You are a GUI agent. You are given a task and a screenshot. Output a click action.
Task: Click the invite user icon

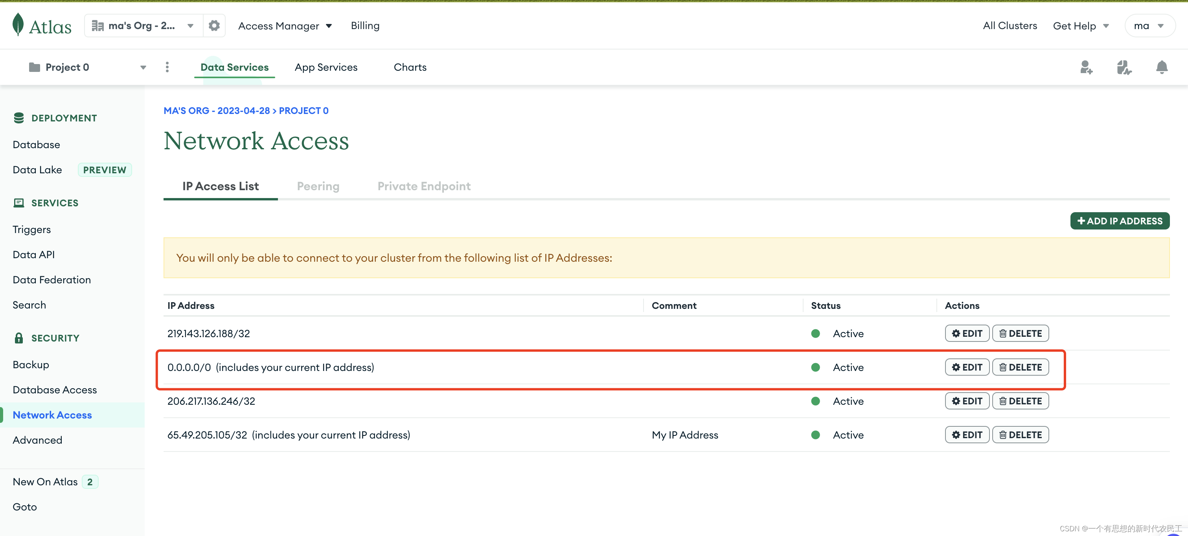click(1087, 67)
